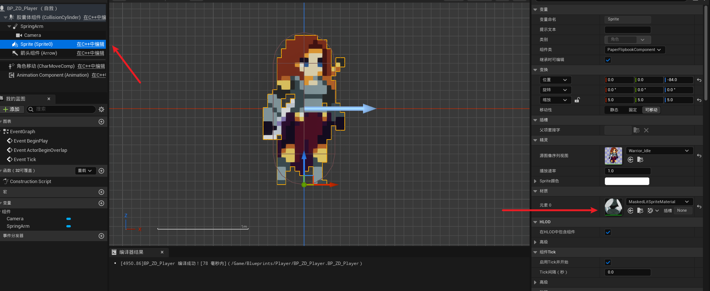Uncheck include component in HLOD
This screenshot has height=291, width=710.
608,232
